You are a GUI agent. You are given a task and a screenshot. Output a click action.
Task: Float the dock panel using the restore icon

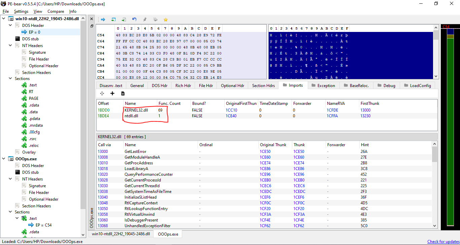coord(92,26)
